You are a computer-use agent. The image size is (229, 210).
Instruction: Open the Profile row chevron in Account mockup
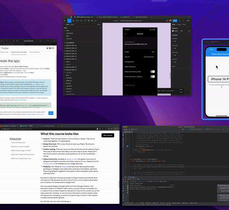pyautogui.click(x=155, y=52)
